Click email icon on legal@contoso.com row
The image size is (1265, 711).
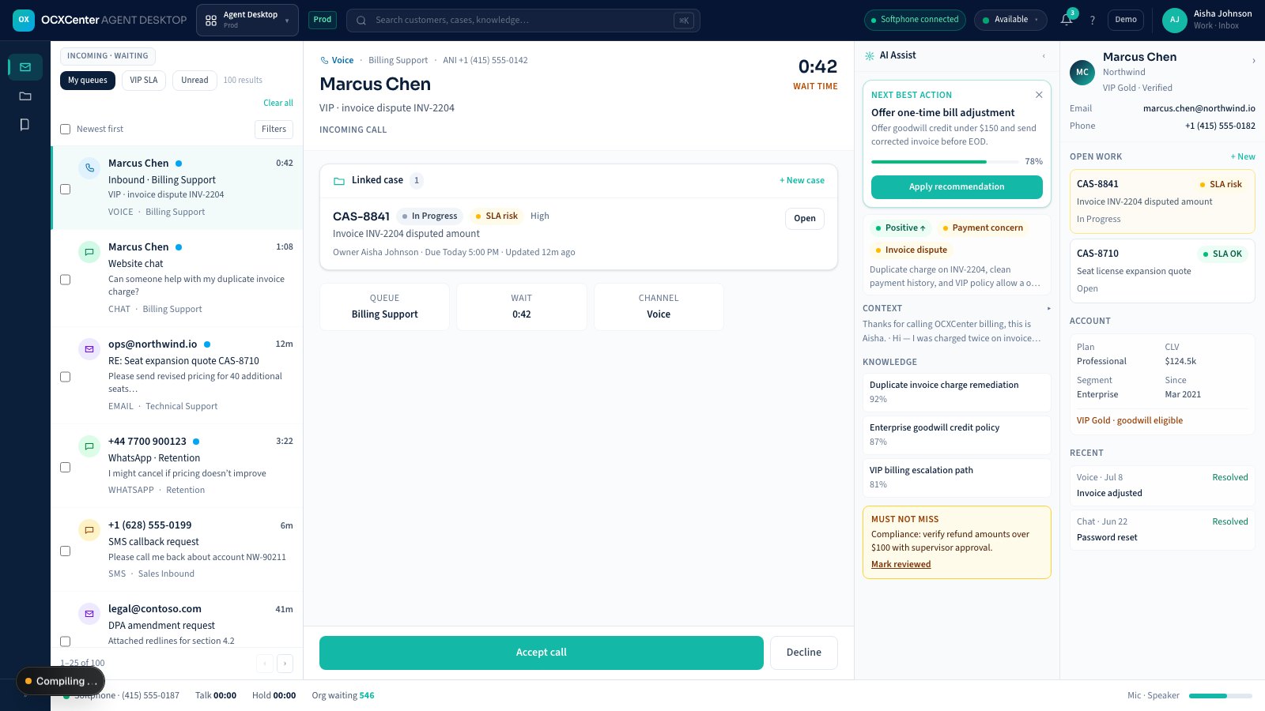89,613
